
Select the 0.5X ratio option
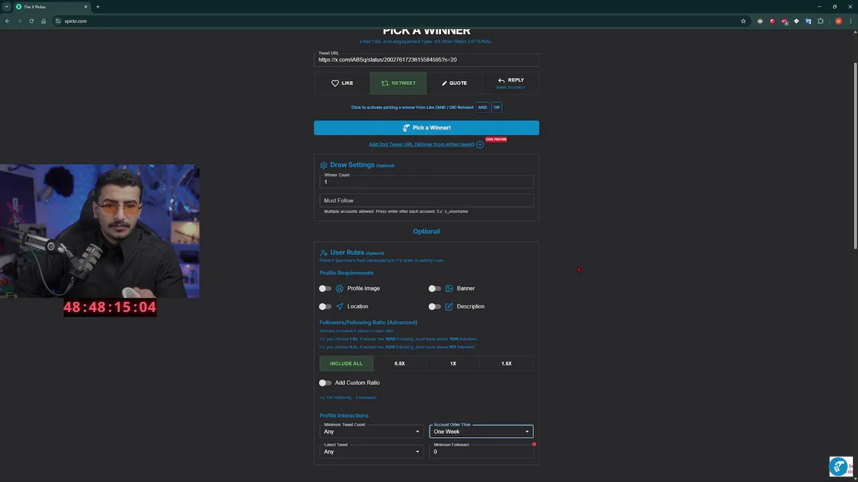point(400,364)
